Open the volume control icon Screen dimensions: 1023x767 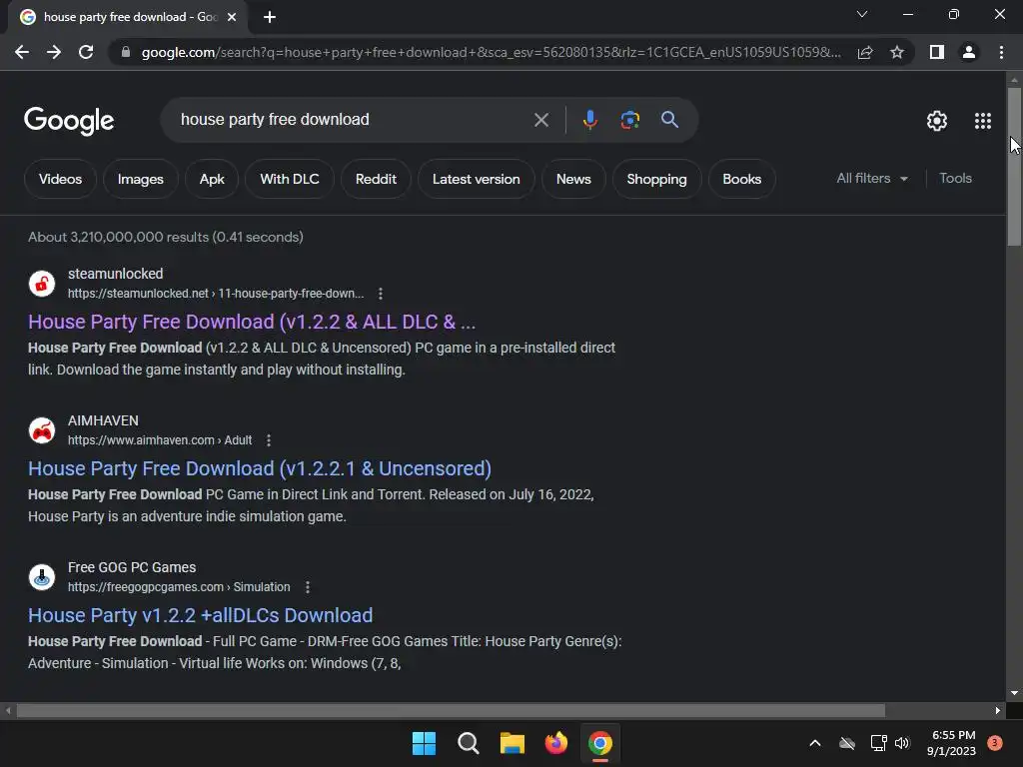point(902,743)
